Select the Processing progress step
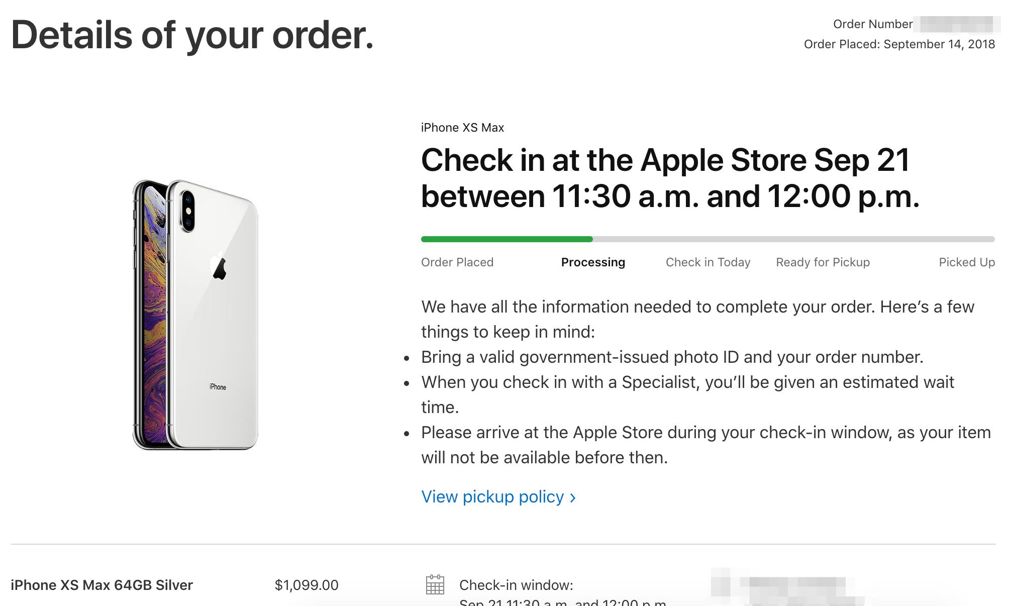The height and width of the screenshot is (606, 1009). tap(593, 262)
